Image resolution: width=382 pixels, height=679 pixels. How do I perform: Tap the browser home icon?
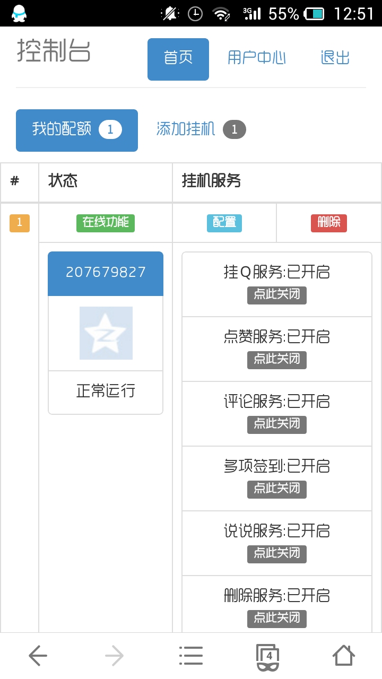(344, 656)
